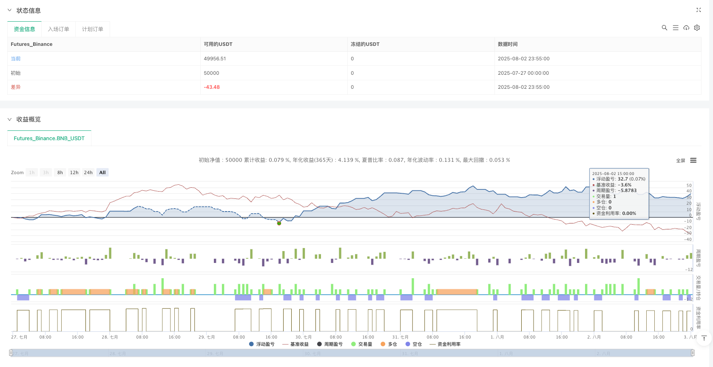This screenshot has height=367, width=713.
Task: Open the chart hamburger export menu
Action: pos(693,160)
